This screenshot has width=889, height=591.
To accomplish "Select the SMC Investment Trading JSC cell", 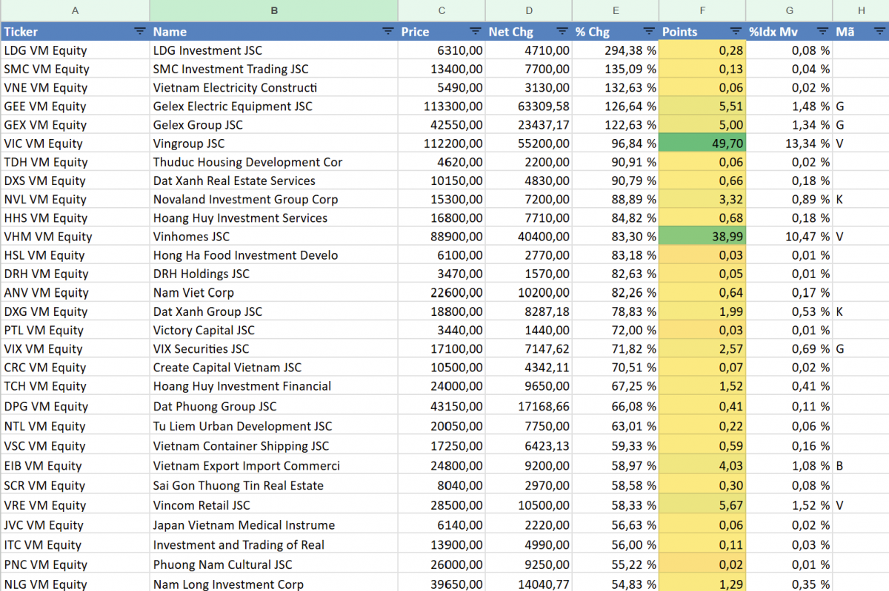I will pos(274,69).
